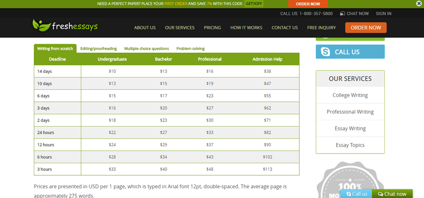Click the chat bubble icon beside CHAT NOW
This screenshot has height=198, width=424.
[342, 14]
